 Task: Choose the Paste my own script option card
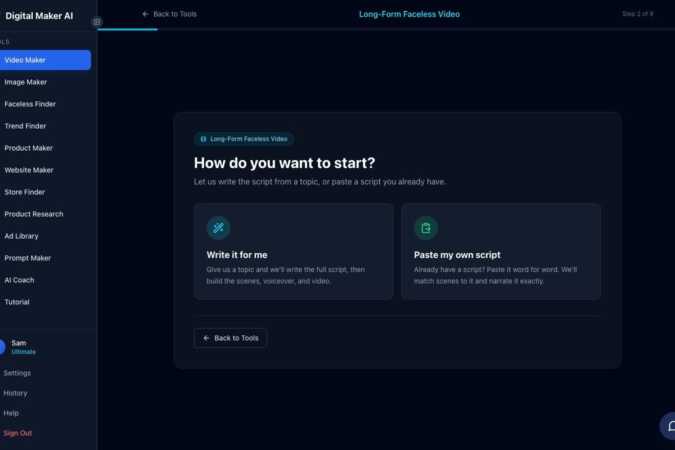(x=501, y=251)
